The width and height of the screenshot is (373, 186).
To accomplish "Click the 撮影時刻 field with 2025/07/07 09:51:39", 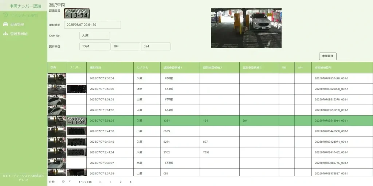I will tap(92, 25).
